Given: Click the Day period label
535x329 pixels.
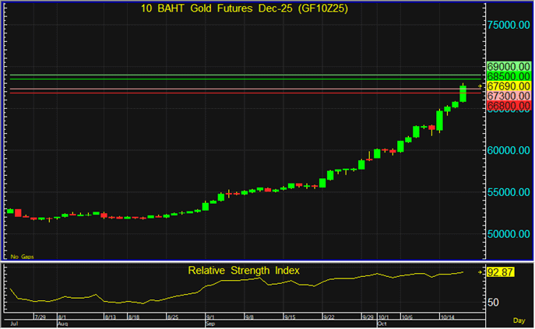Looking at the screenshot, I should [x=519, y=320].
